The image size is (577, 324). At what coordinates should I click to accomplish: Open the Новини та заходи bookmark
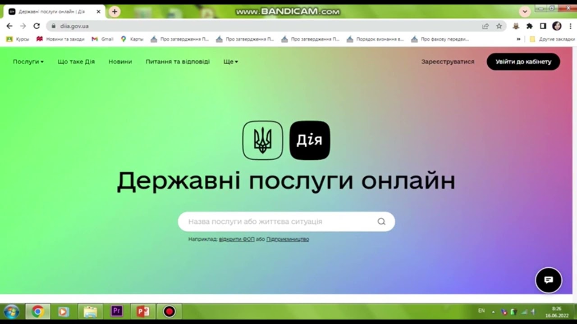(60, 39)
